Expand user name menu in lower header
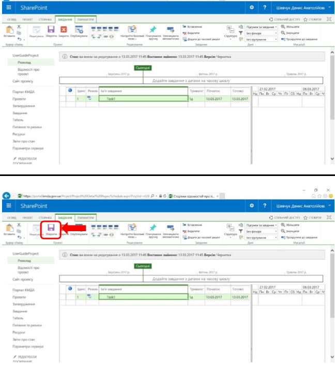This screenshot has height=369, width=335. click(330, 205)
